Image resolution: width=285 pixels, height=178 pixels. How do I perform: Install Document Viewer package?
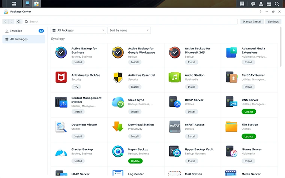click(78, 136)
